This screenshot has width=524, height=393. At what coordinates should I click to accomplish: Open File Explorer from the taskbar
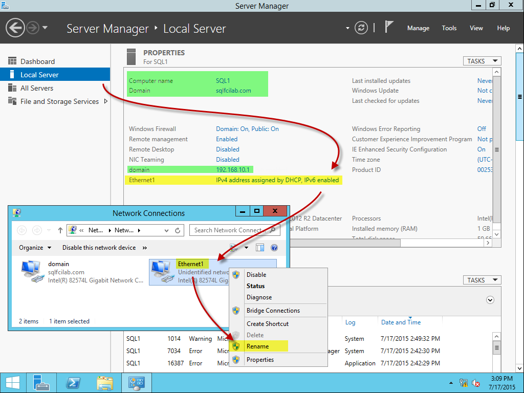[105, 383]
